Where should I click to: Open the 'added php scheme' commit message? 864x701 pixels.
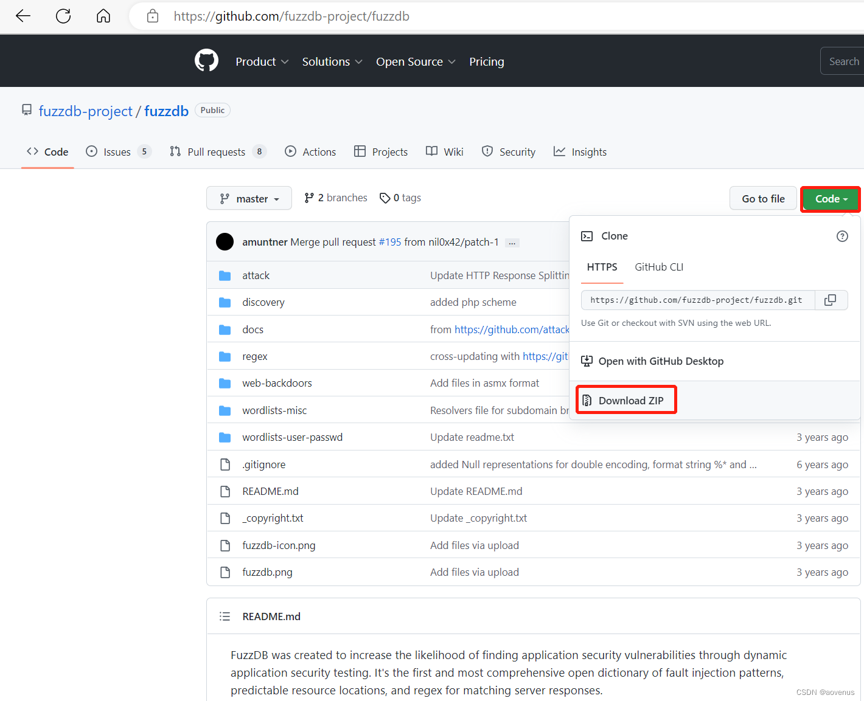473,302
